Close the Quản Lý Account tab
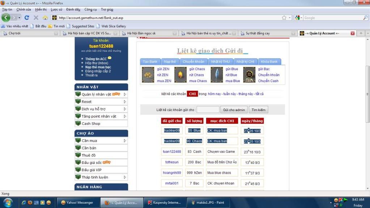 (353, 33)
